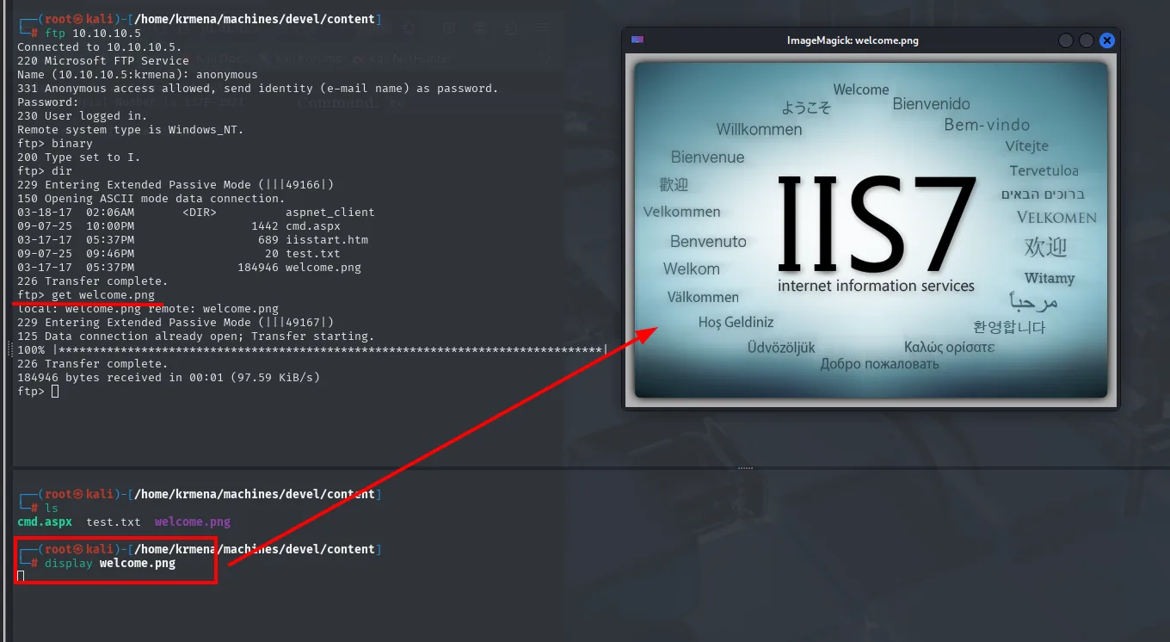
Task: Select the 'Connected to 10.10.10.5.' line
Action: (x=100, y=46)
